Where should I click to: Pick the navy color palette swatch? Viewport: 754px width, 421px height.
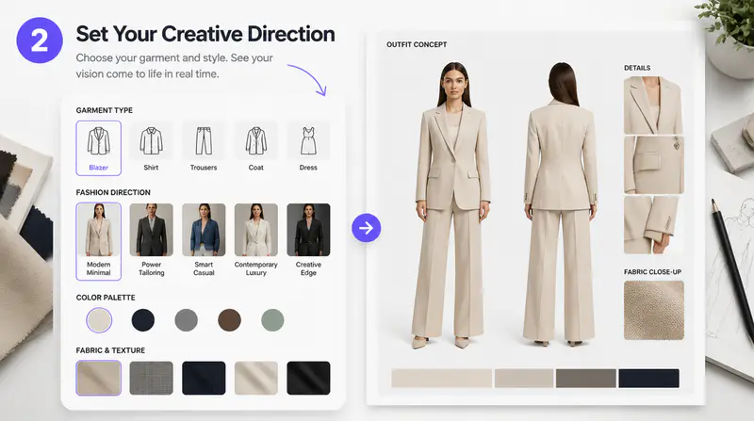point(143,320)
